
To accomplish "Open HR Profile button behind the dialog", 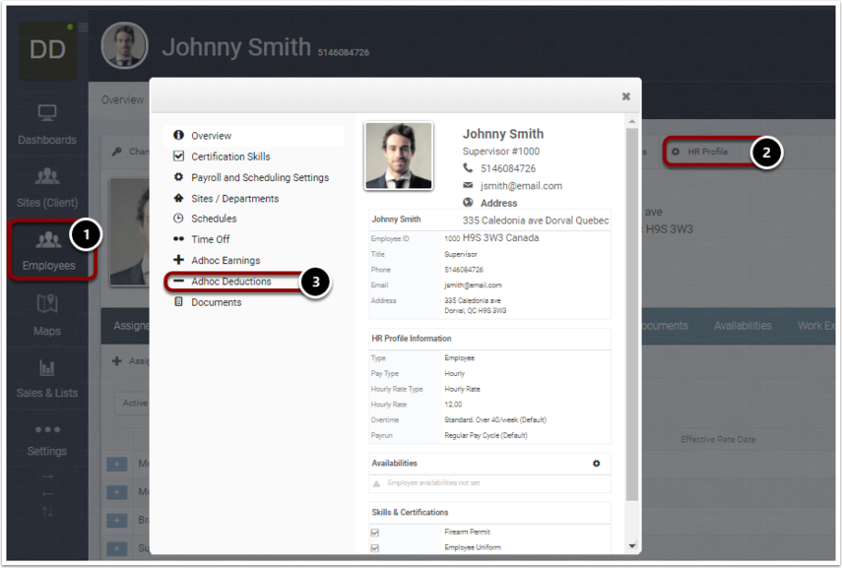I will 707,152.
